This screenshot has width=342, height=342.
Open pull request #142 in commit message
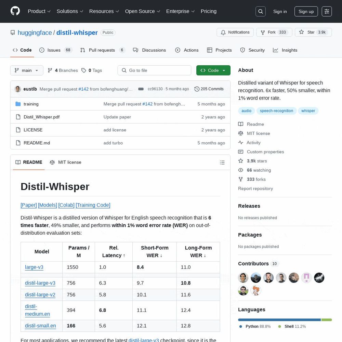coord(83,89)
